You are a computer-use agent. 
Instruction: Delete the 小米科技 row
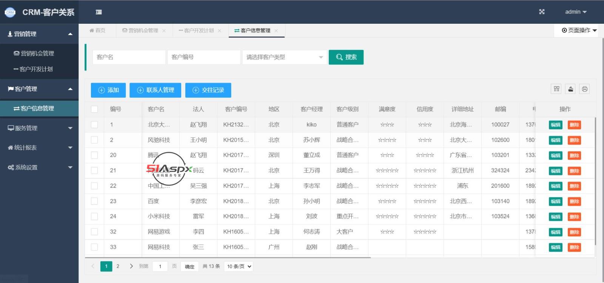pyautogui.click(x=574, y=217)
